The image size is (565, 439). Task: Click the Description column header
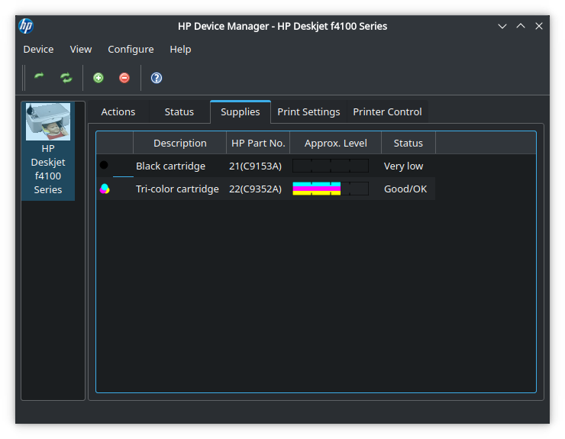coord(179,143)
